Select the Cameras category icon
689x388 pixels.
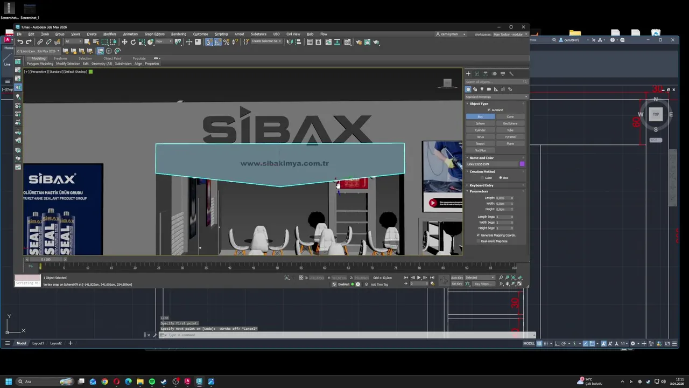click(x=489, y=89)
